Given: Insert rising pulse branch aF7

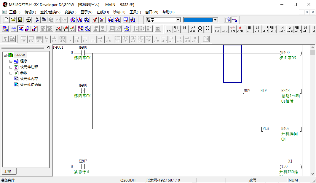Looking at the screenshot, I should [265, 29].
